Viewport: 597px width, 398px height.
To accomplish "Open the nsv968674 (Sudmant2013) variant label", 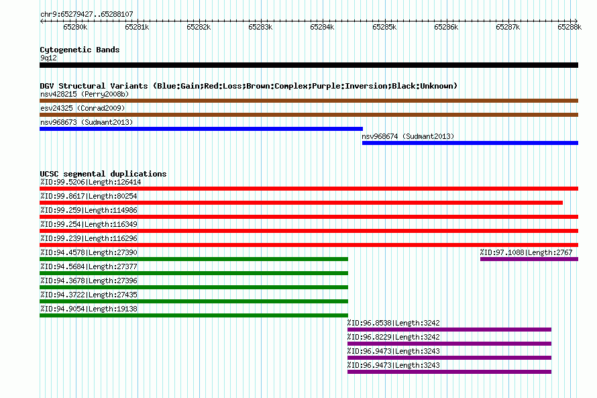I will click(x=408, y=136).
